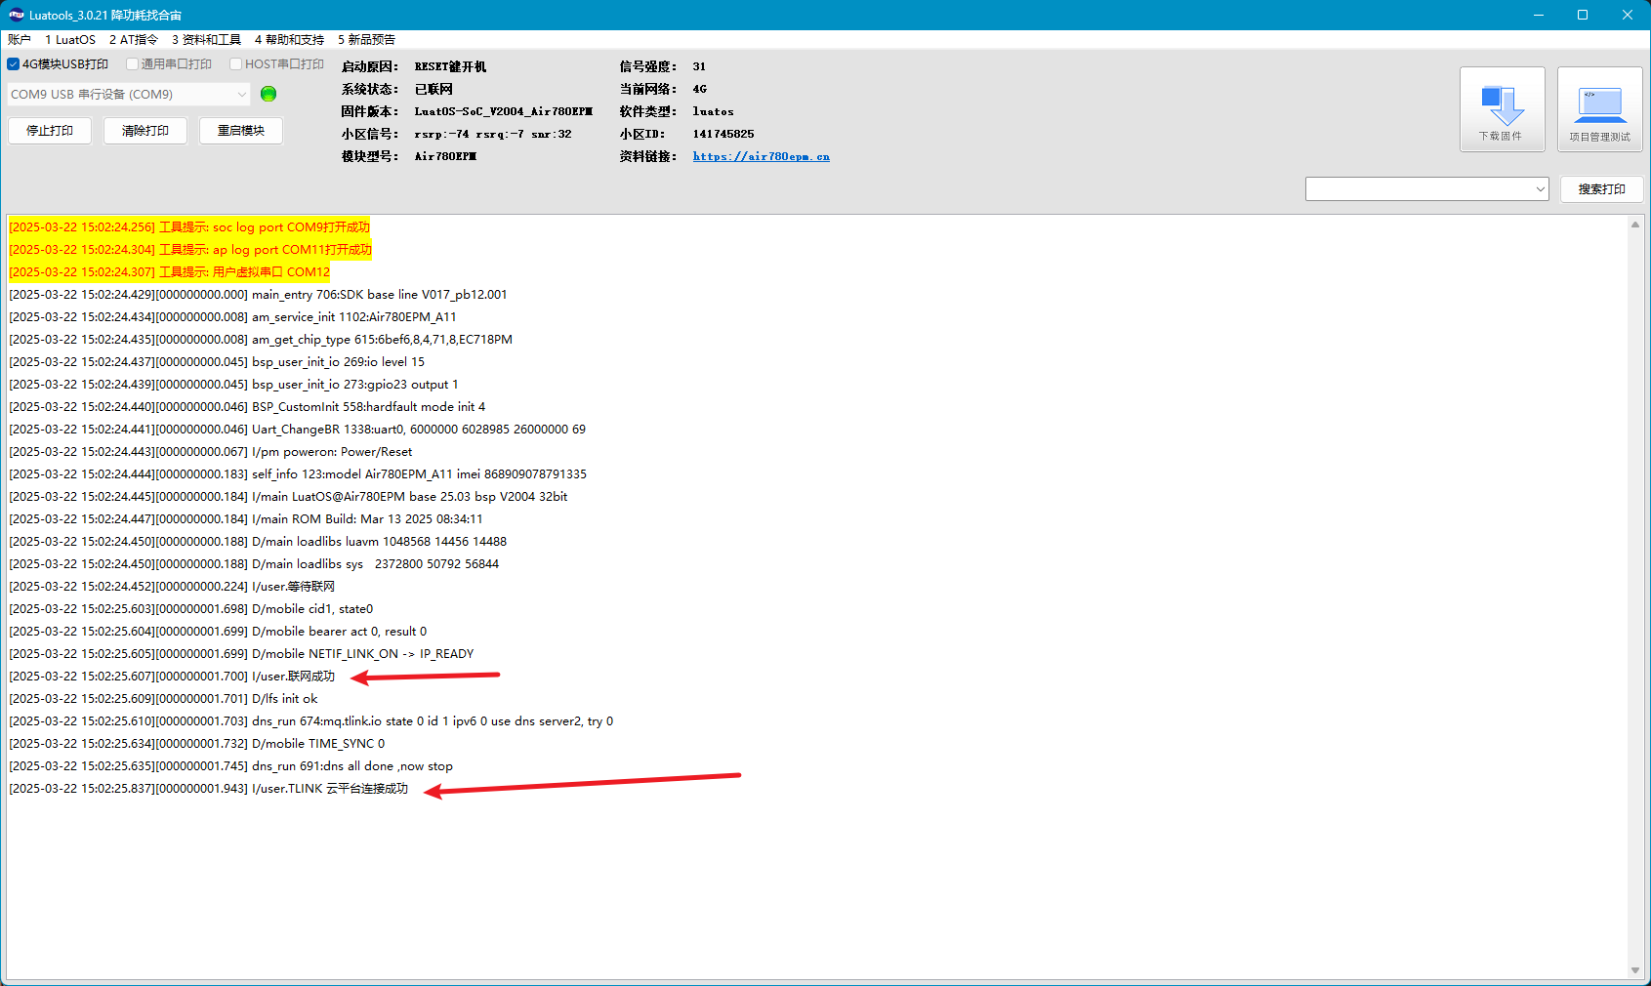The height and width of the screenshot is (986, 1651).
Task: Select log line 'NETIF_LINK_ON -> IP_READY'
Action: click(x=241, y=654)
